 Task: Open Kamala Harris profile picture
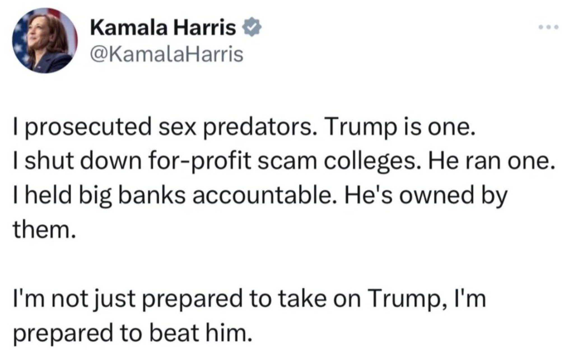tap(45, 41)
